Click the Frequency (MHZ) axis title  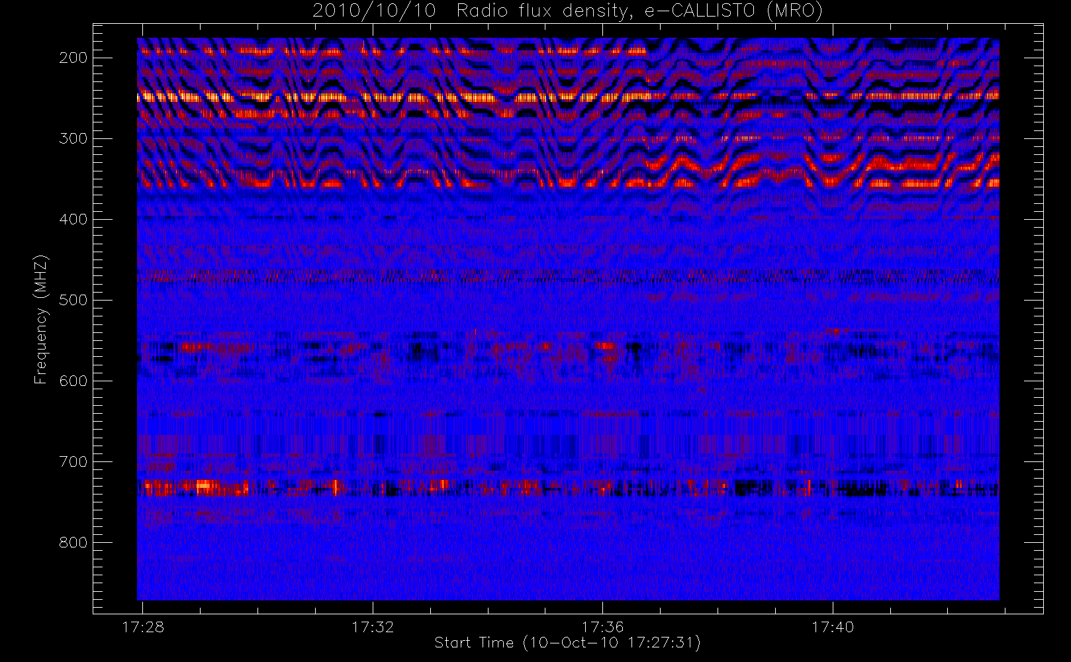[x=41, y=319]
